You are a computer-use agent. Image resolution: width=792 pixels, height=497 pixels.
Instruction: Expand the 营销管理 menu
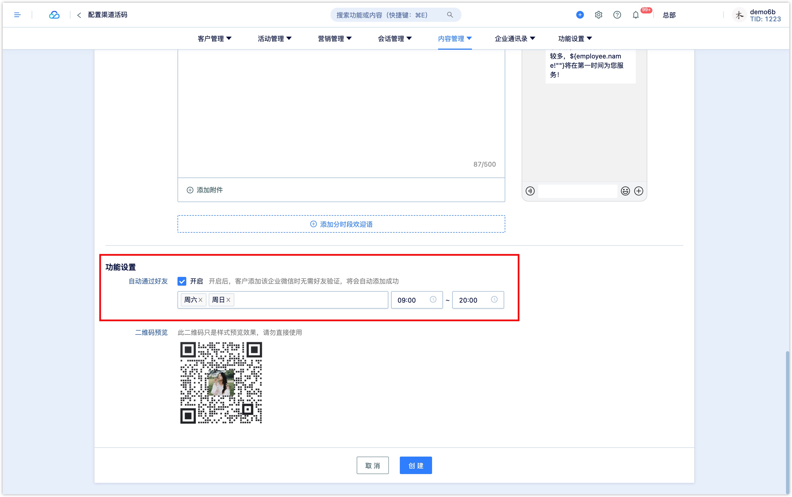[335, 39]
